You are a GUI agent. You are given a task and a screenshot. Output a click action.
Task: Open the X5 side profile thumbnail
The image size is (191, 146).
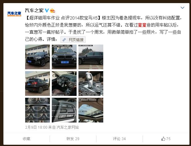pyautogui.click(x=91, y=57)
